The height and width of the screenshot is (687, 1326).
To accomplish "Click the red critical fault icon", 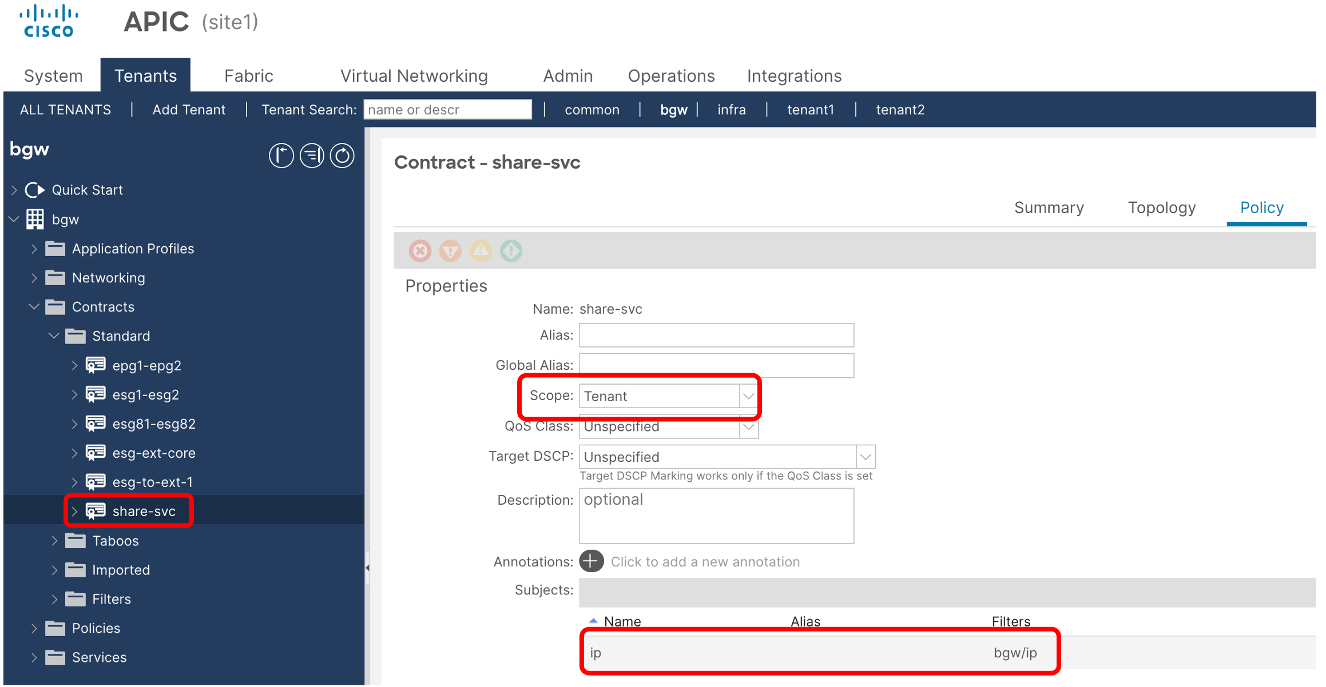I will coord(420,251).
